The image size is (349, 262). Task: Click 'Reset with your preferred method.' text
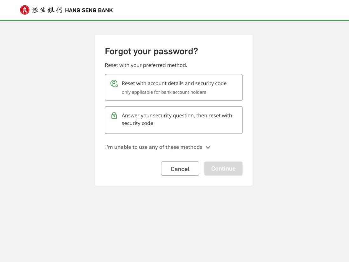point(146,65)
